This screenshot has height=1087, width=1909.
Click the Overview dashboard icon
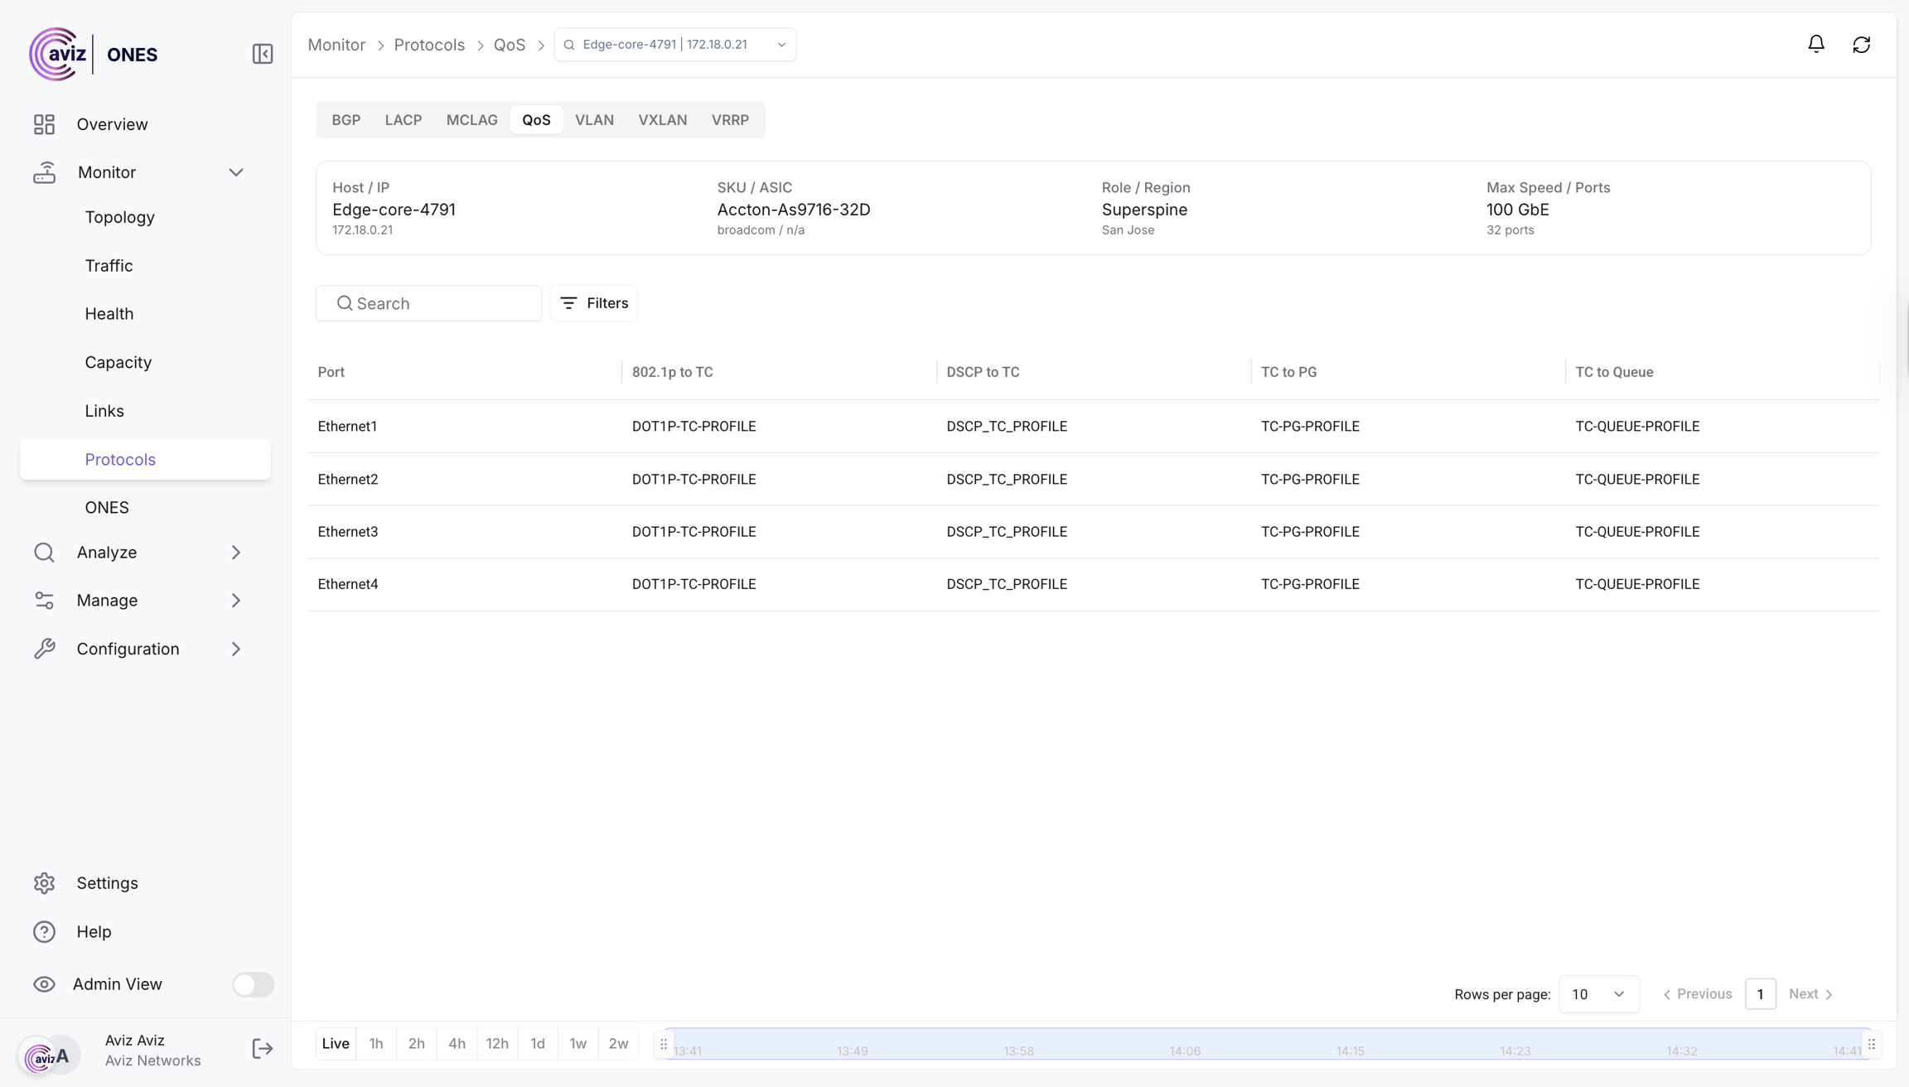coord(44,124)
